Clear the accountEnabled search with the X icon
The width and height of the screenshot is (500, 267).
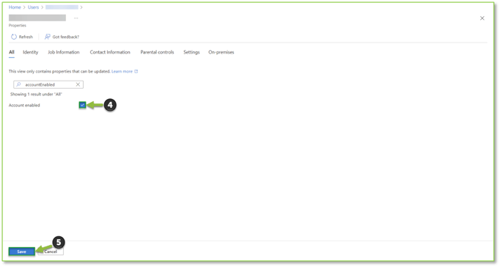[78, 84]
